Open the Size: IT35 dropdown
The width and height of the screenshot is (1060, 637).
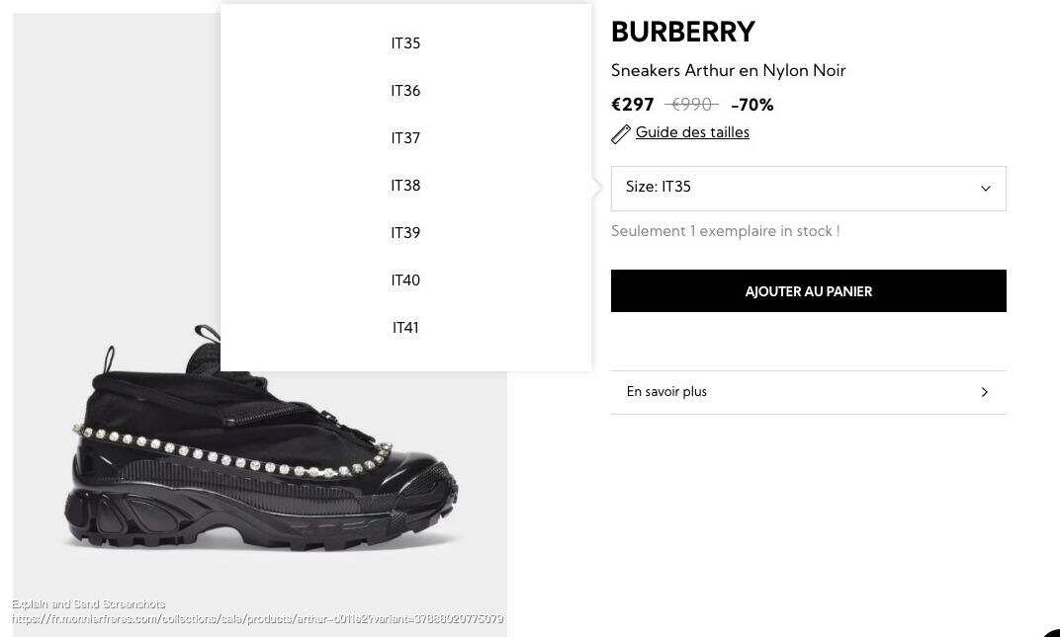click(808, 189)
